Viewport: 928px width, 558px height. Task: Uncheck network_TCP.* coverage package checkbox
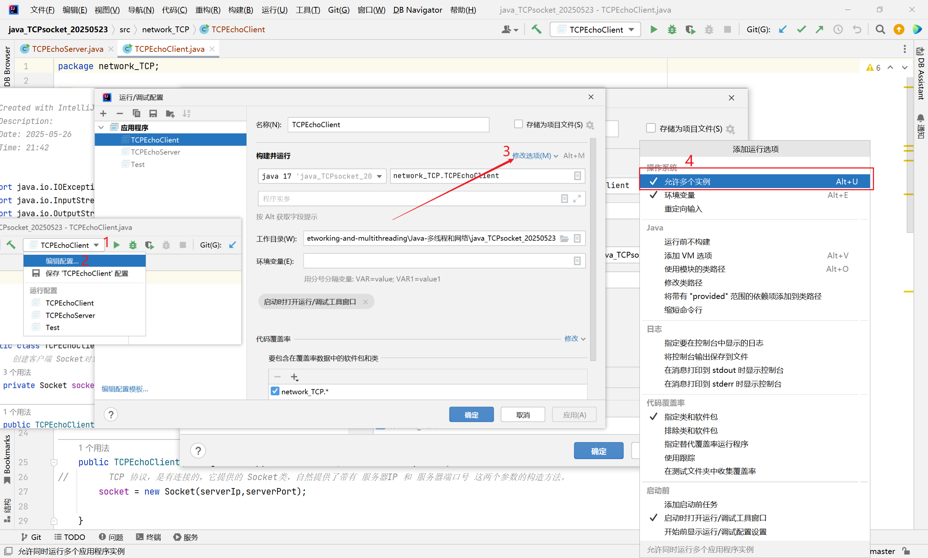point(275,391)
